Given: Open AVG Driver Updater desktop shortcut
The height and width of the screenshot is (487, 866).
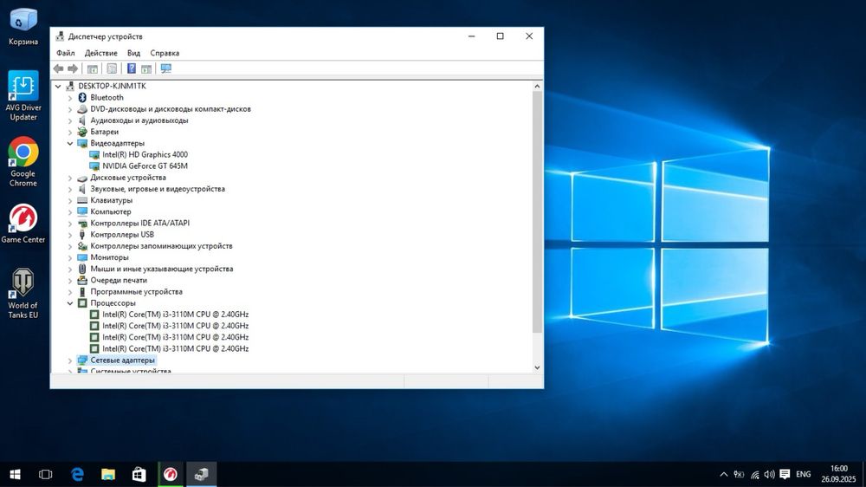Looking at the screenshot, I should click(x=23, y=95).
